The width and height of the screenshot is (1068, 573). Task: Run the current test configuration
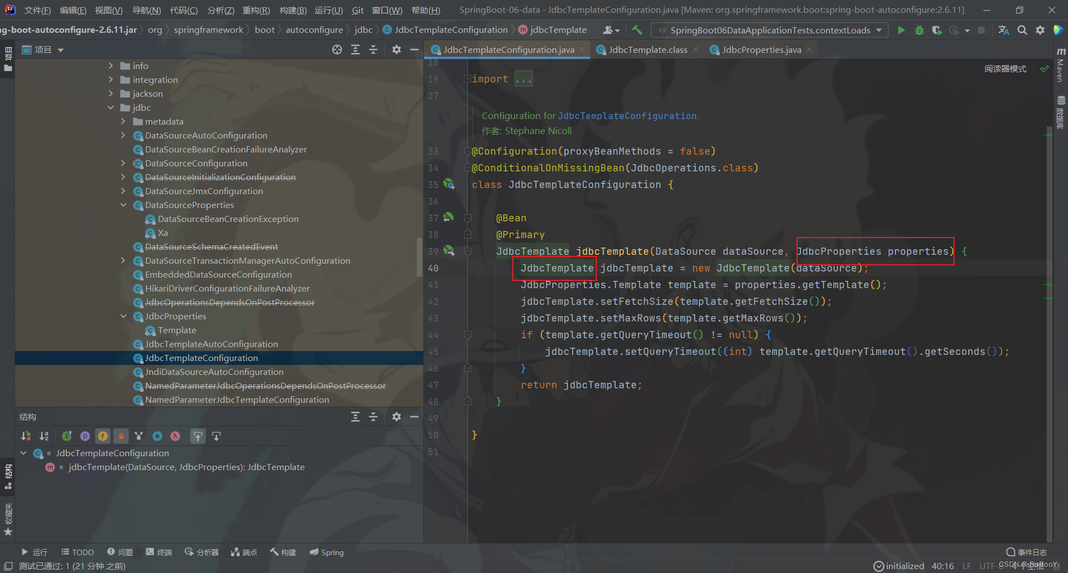901,30
